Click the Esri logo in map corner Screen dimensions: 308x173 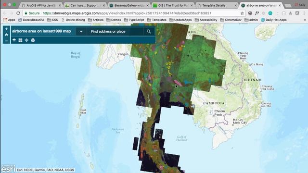coord(8,169)
